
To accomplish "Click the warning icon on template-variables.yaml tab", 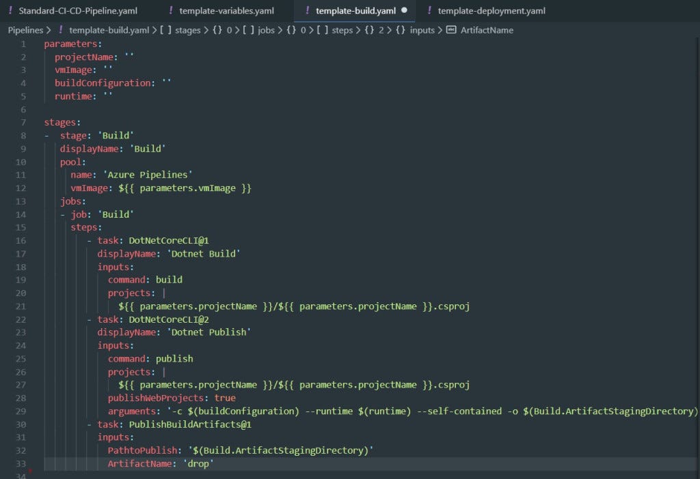I will 170,10.
